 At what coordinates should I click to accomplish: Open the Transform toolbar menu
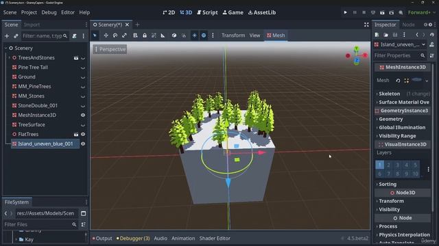point(233,36)
